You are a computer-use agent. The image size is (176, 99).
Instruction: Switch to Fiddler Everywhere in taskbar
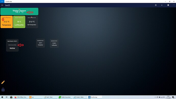65,97
